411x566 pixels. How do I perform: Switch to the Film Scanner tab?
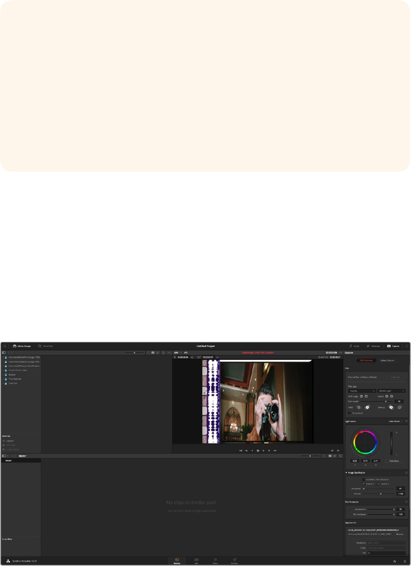click(366, 360)
